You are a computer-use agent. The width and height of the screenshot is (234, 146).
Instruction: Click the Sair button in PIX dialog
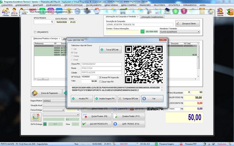click(x=152, y=99)
